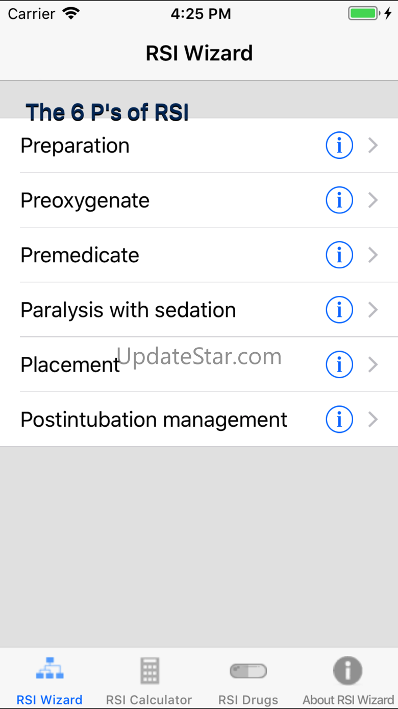
Task: Tap the Wi-Fi icon in status bar
Action: [71, 14]
